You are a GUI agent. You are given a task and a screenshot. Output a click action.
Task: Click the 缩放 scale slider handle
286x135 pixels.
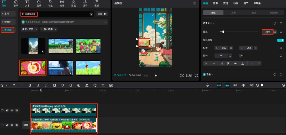pyautogui.click(x=223, y=32)
